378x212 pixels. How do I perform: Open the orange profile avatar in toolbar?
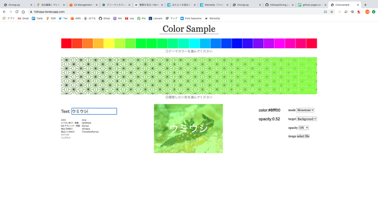367,12
